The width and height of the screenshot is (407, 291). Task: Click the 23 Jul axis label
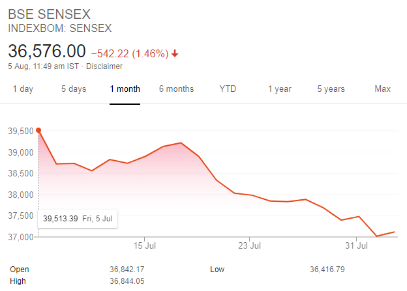249,245
